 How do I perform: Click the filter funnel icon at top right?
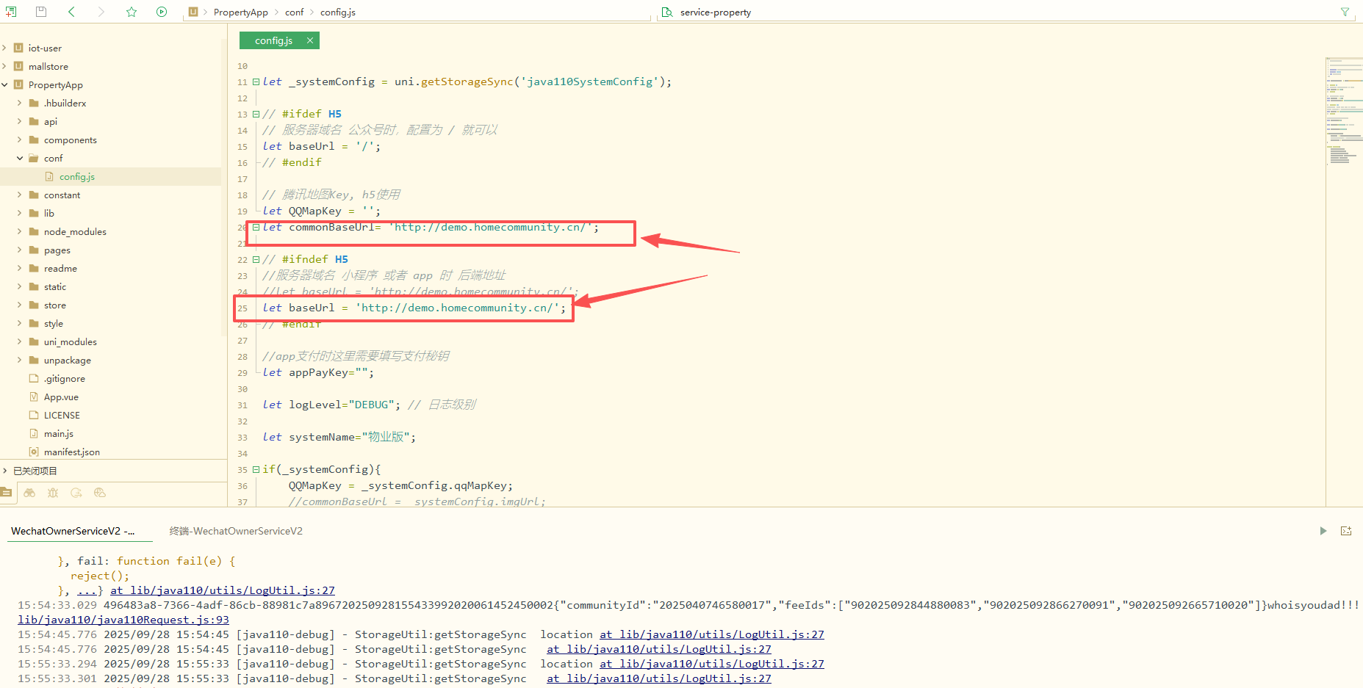(1346, 12)
